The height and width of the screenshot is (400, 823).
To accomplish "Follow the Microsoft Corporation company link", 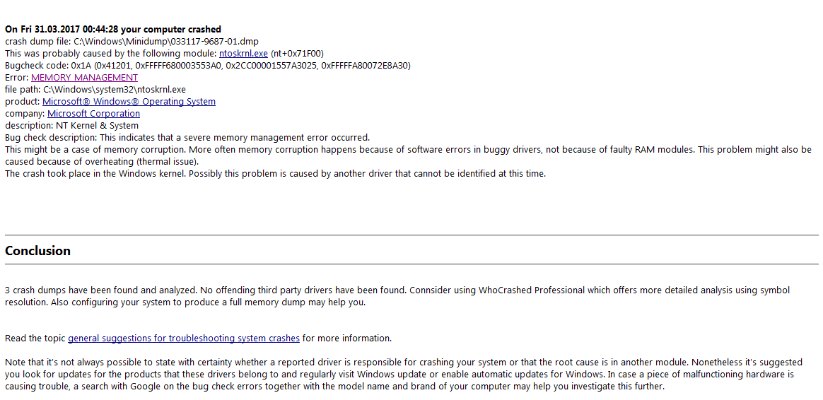I will click(x=93, y=114).
